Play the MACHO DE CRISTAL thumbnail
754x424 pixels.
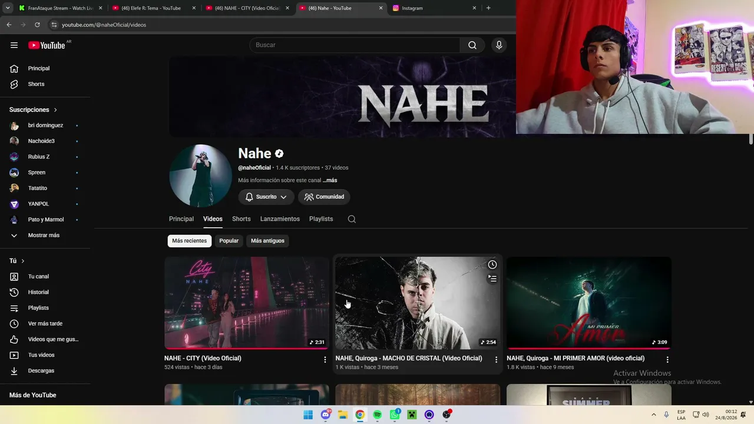pos(418,303)
